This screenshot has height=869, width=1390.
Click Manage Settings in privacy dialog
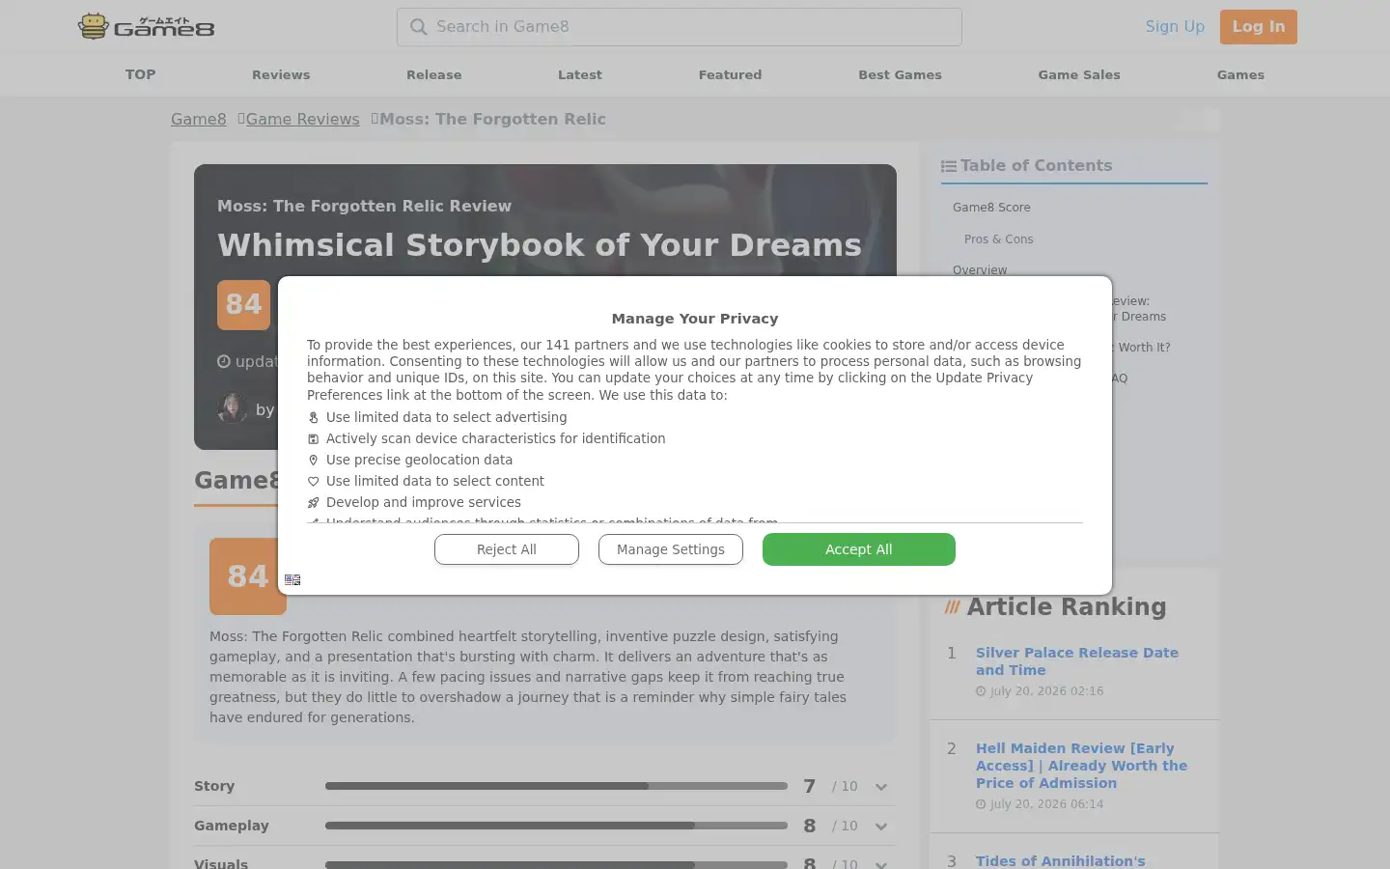(x=671, y=549)
